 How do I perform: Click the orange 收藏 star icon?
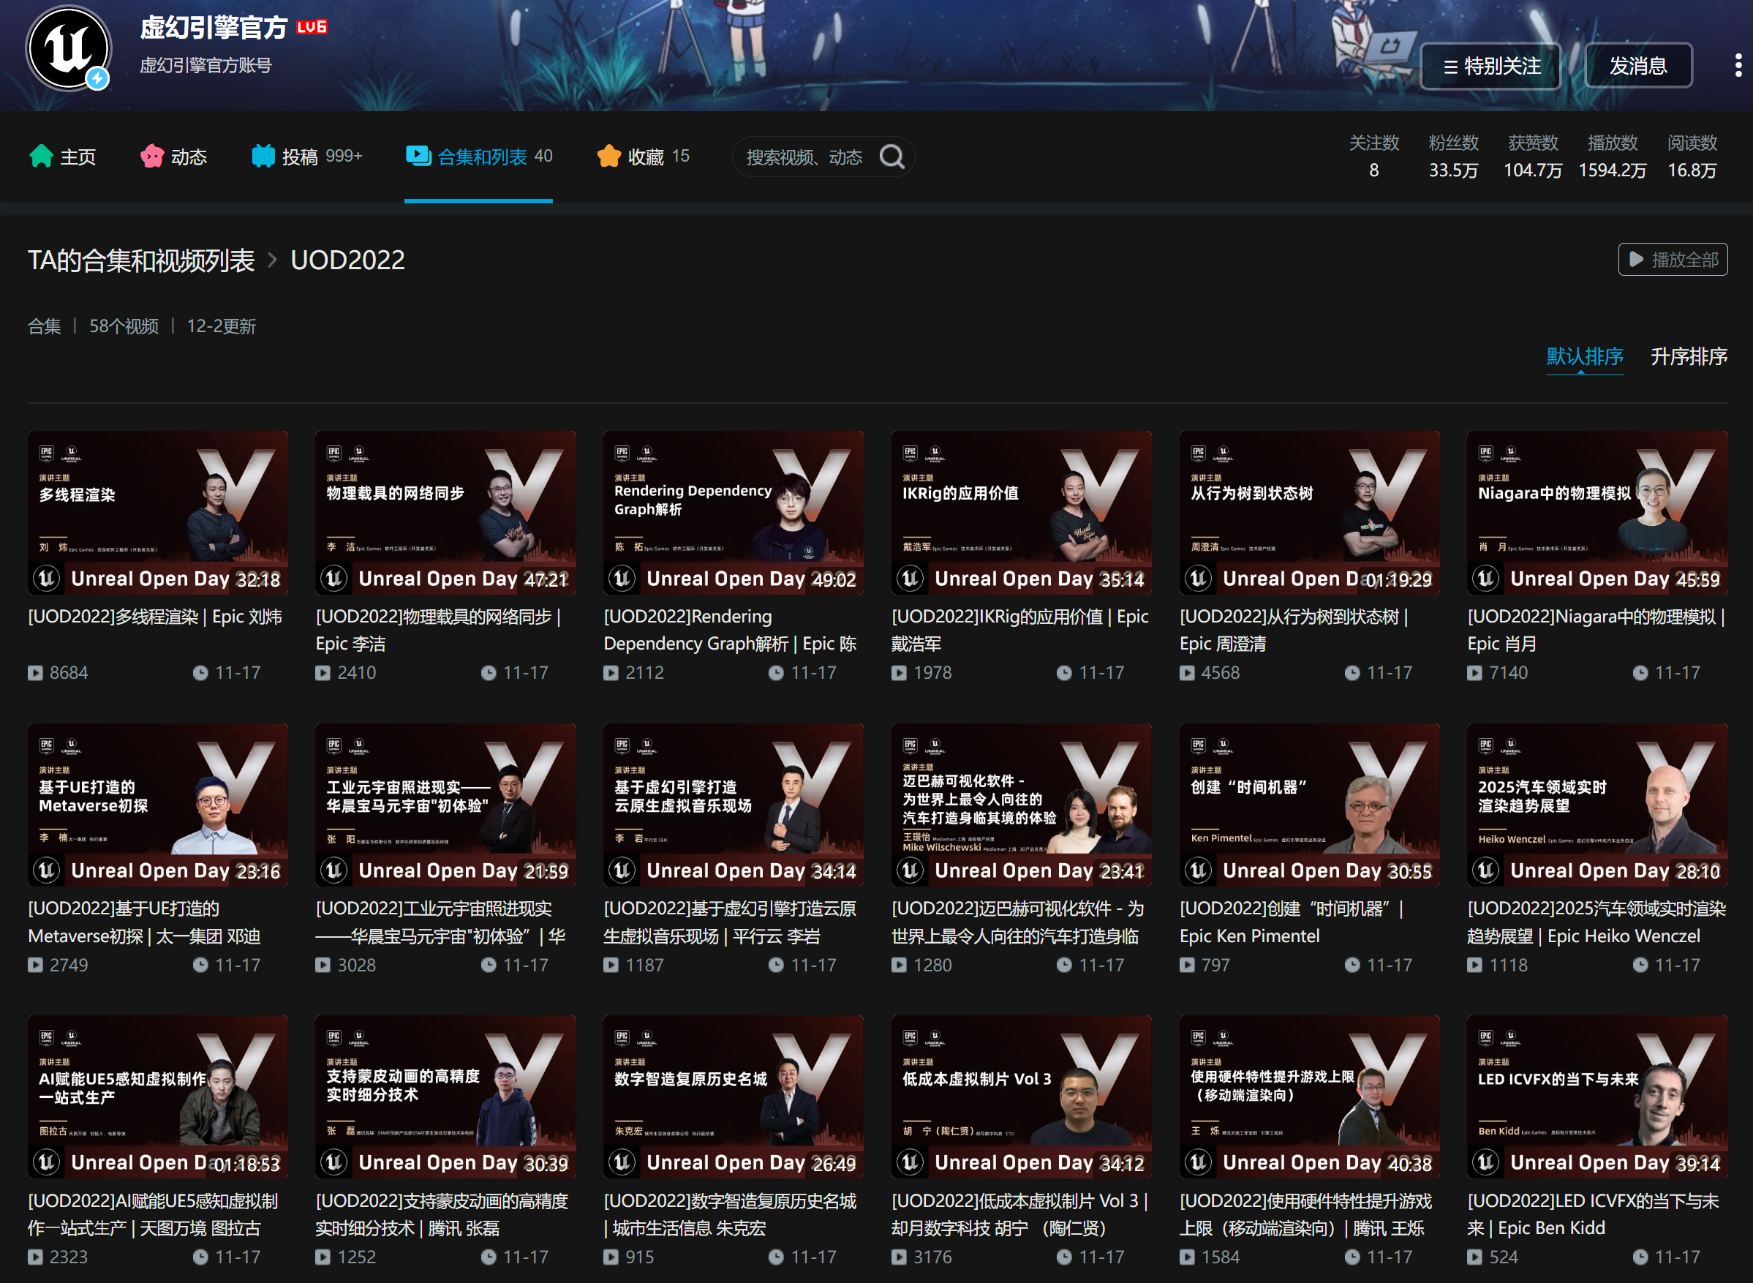608,156
